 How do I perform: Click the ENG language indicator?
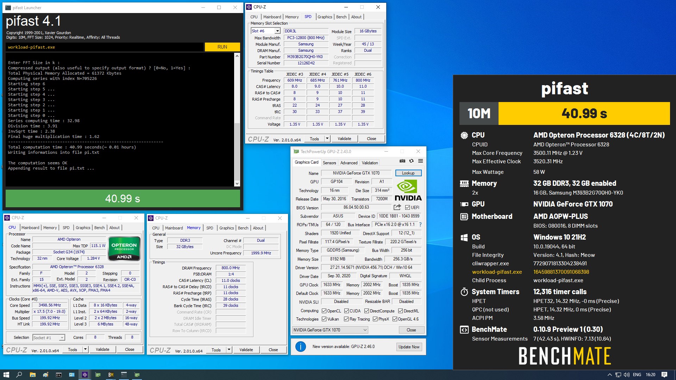637,375
